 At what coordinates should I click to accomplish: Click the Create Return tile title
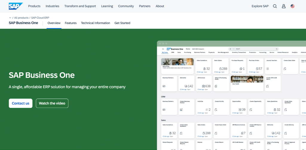pos(219,143)
